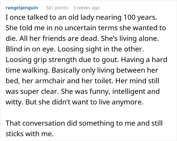Click the 341 points score

(x=57, y=8)
